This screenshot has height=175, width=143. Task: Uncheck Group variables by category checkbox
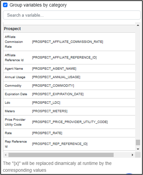click(x=5, y=5)
